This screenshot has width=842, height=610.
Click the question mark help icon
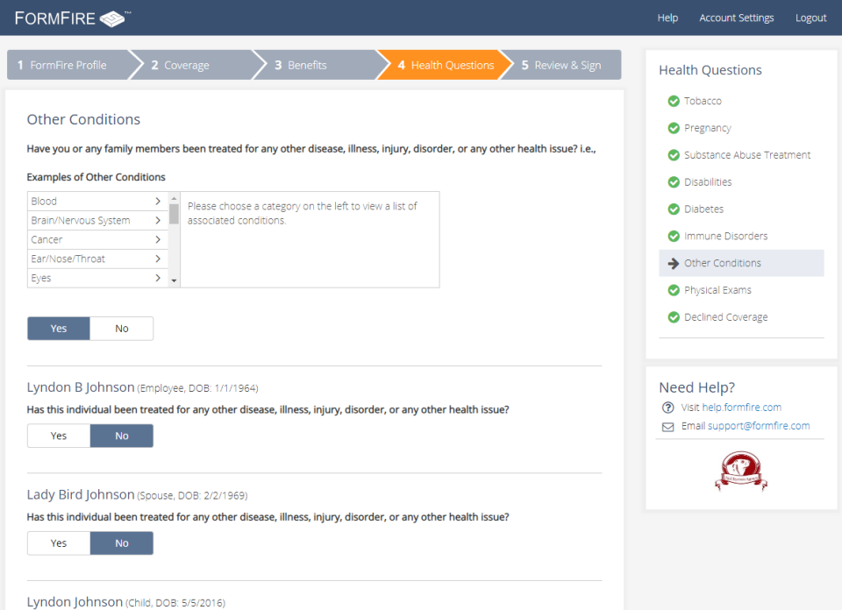pos(668,408)
